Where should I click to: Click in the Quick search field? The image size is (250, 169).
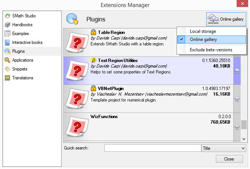(152, 148)
